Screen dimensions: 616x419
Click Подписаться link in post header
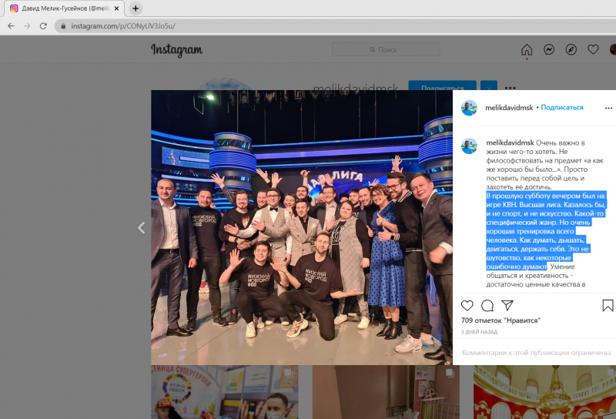tap(562, 108)
